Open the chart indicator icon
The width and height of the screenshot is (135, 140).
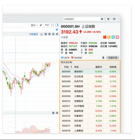[x=42, y=34]
